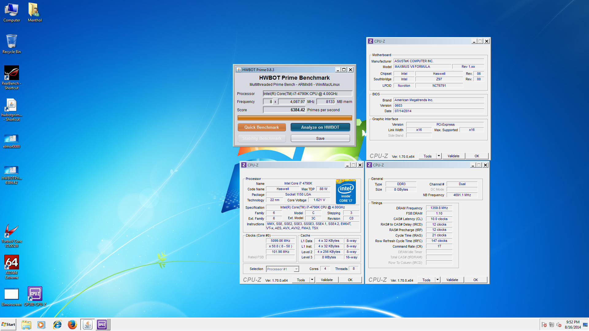589x331 pixels.
Task: Open Windows Media Player taskbar icon
Action: [41, 325]
